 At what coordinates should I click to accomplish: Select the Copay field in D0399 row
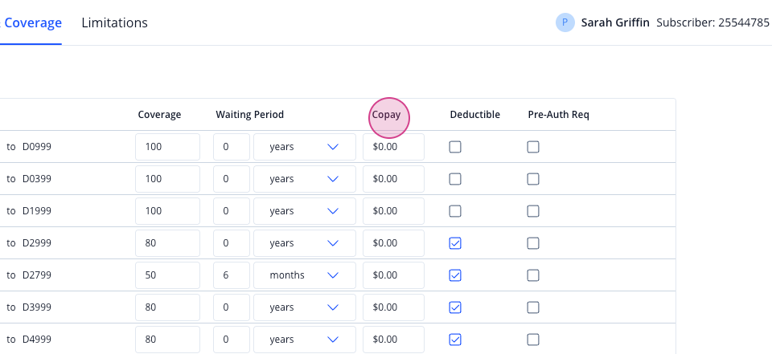click(393, 178)
